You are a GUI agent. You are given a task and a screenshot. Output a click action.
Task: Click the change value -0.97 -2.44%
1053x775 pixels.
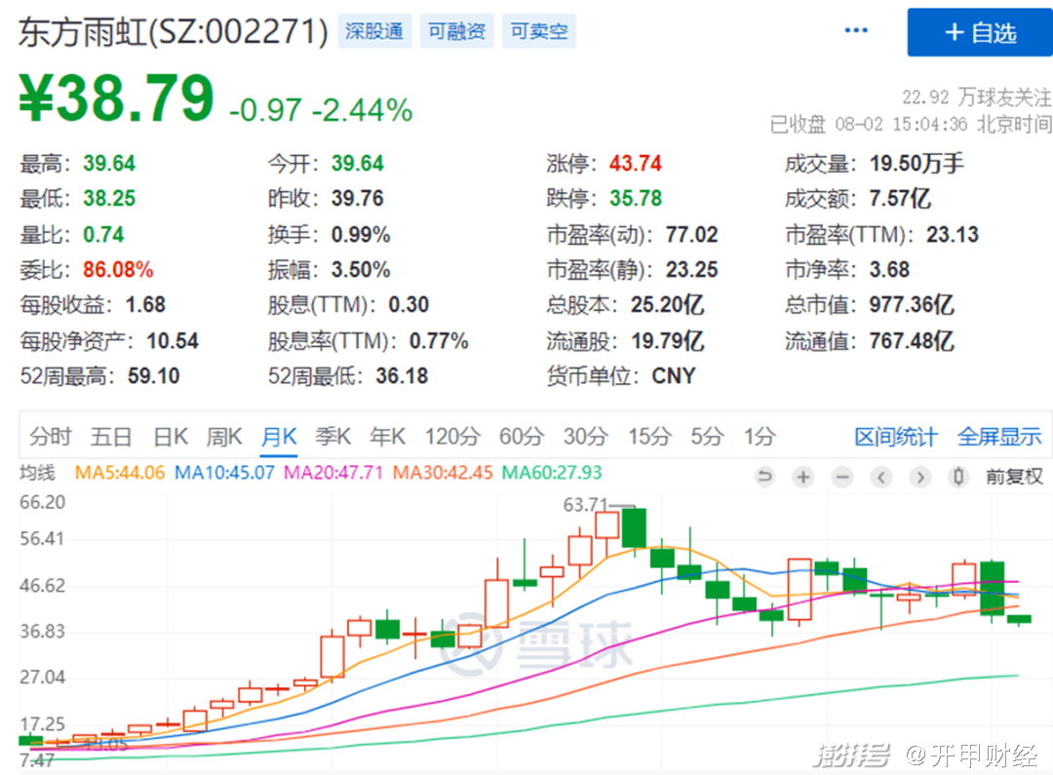pyautogui.click(x=321, y=110)
